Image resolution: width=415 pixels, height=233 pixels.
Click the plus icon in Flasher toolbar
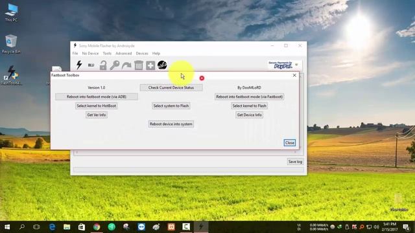[150, 65]
